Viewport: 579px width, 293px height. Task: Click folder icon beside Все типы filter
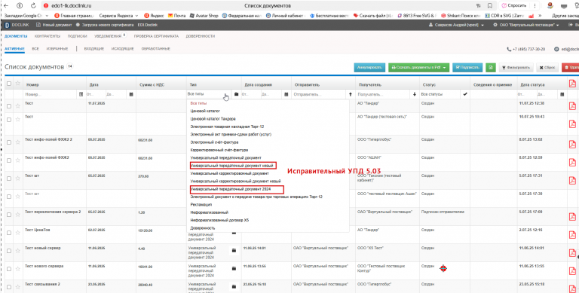click(236, 94)
